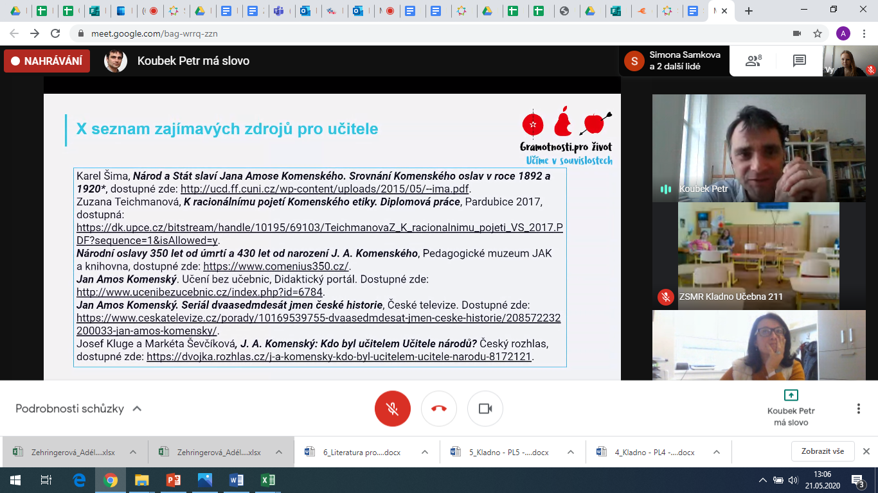This screenshot has height=493, width=878.
Task: Open Excel from the Windows taskbar
Action: click(268, 480)
